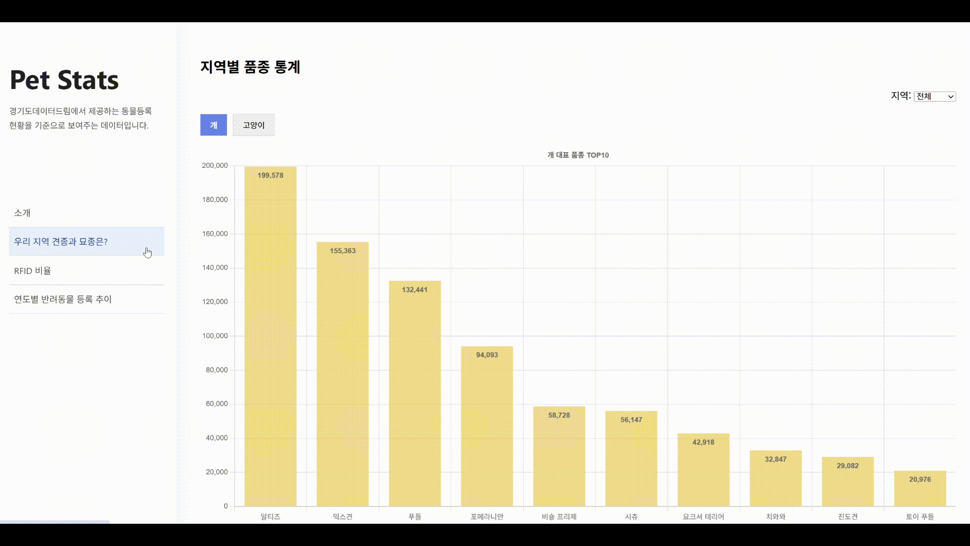
Task: Go to RFID 비율 page
Action: point(32,271)
